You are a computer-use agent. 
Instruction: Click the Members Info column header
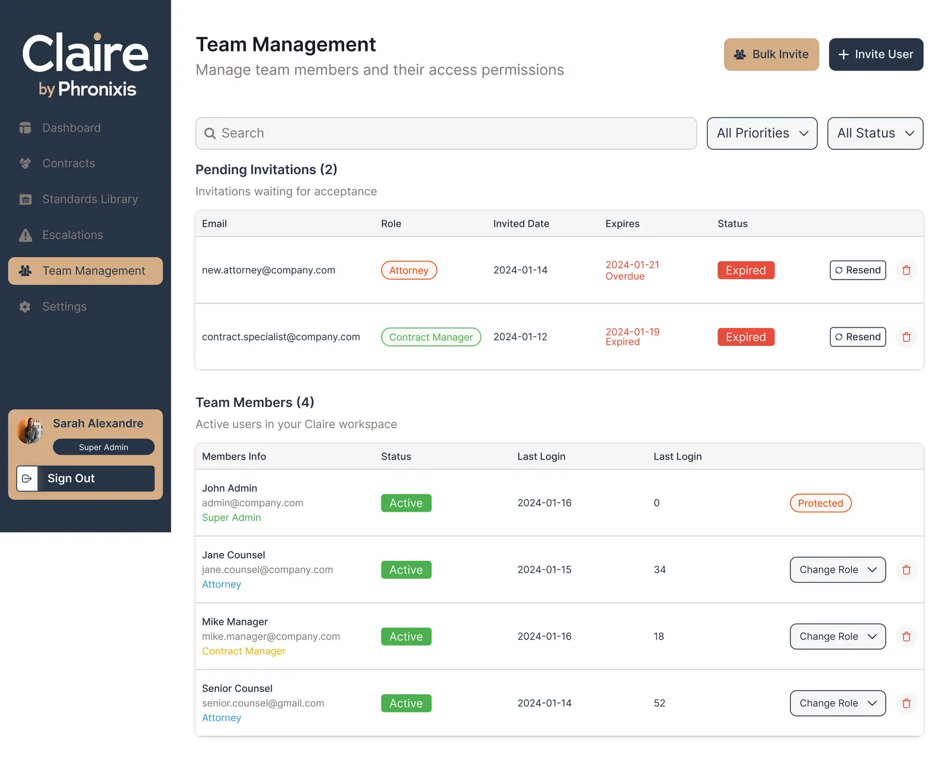tap(234, 457)
